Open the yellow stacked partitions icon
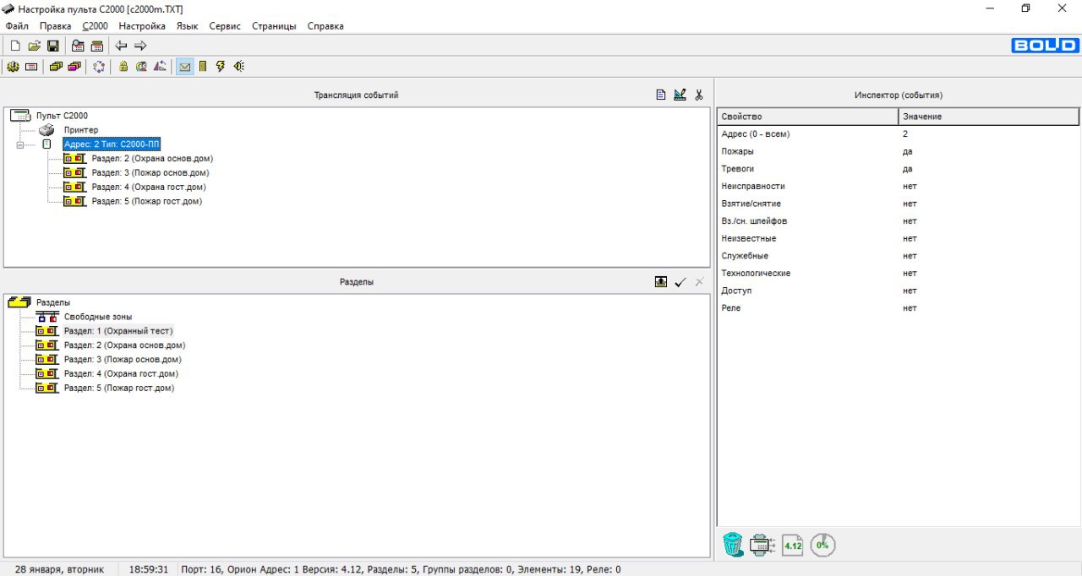1082x576 pixels. click(x=56, y=67)
